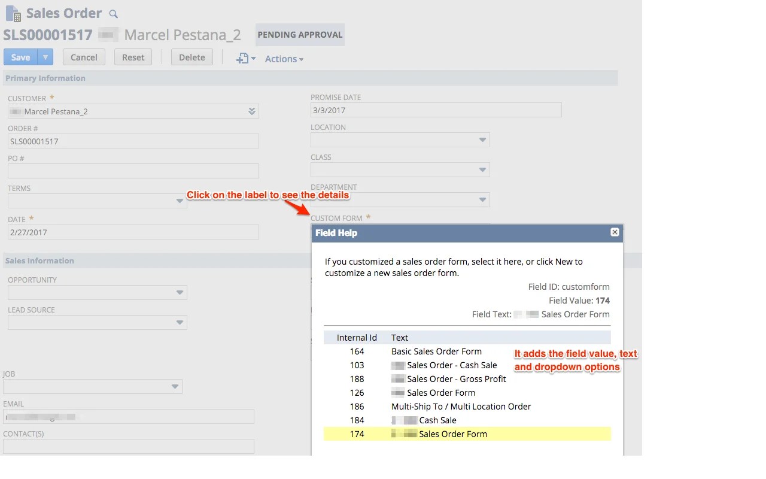Image resolution: width=766 pixels, height=479 pixels.
Task: Open the CLASS dropdown
Action: click(482, 169)
